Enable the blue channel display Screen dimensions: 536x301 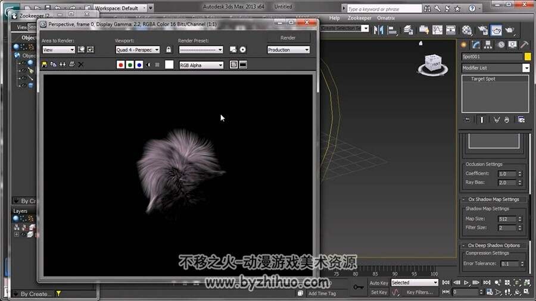[x=139, y=65]
